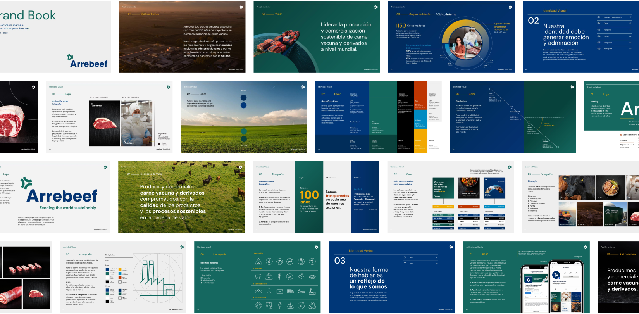This screenshot has width=639, height=314.
Task: Click logo mark on Gradientes slide
Action: pyautogui.click(x=572, y=87)
